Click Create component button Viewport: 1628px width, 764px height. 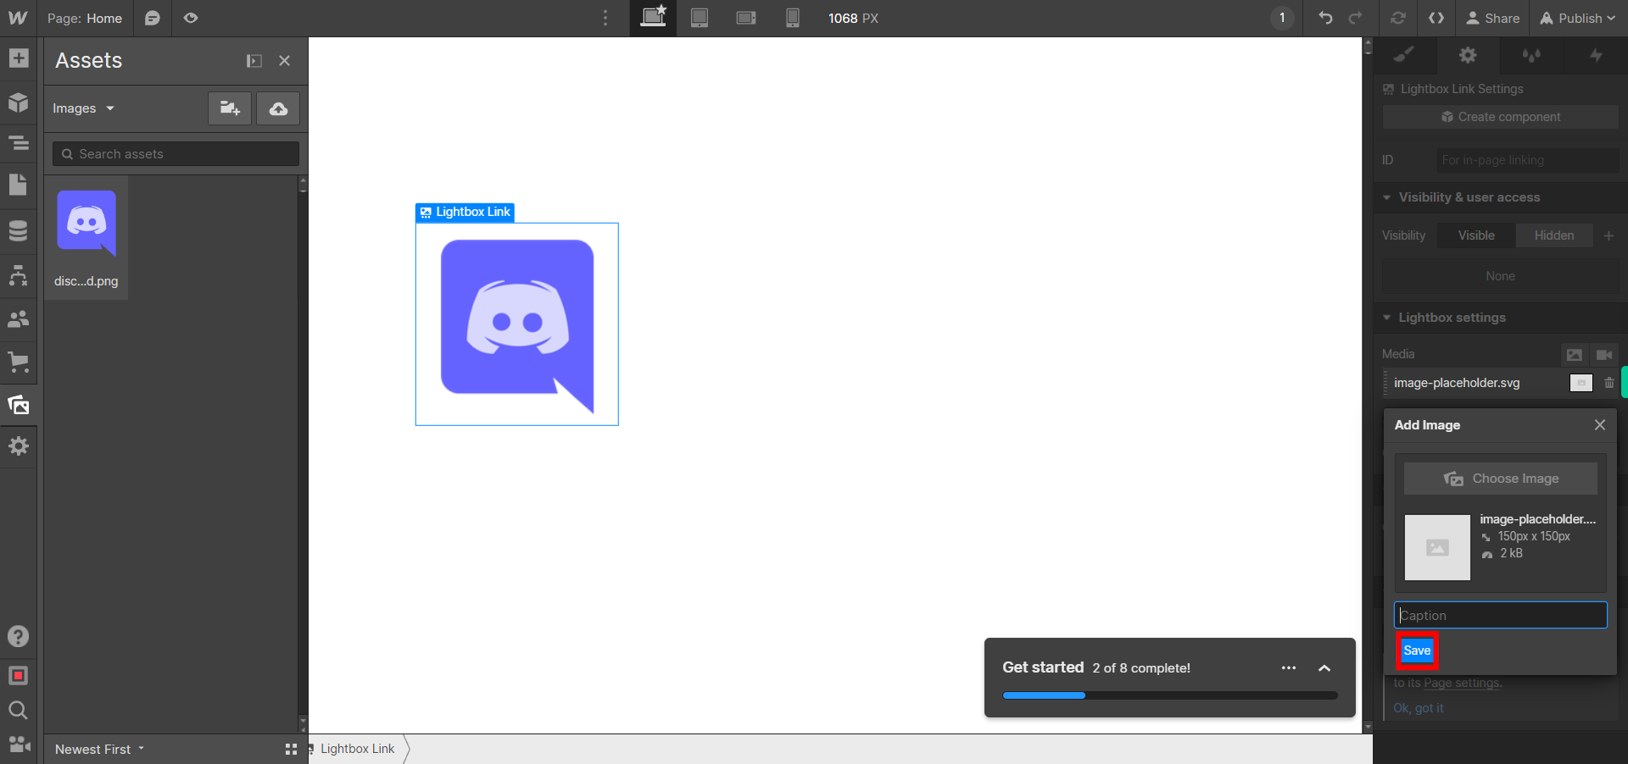pos(1501,117)
